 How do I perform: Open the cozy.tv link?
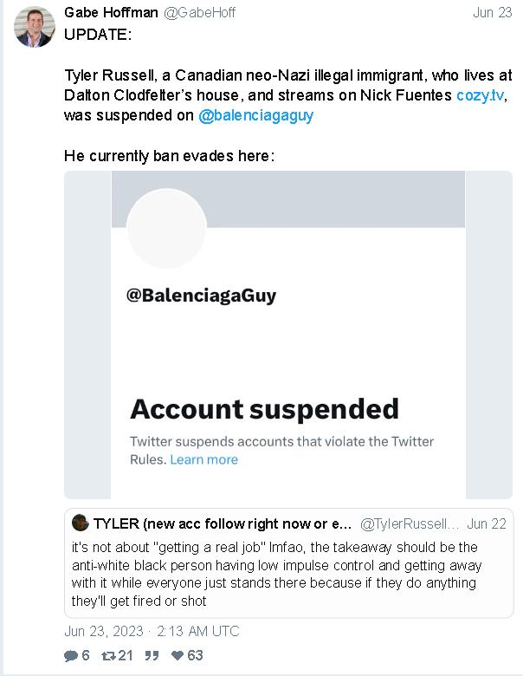point(480,94)
